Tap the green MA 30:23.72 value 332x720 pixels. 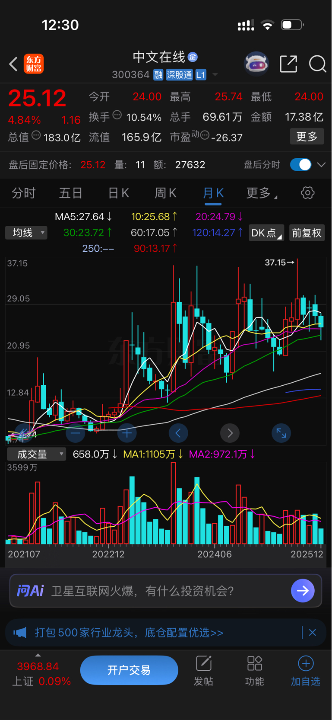pyautogui.click(x=88, y=233)
